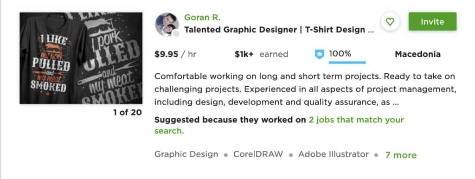Click the Talented Graphic Designer title
Viewport: 475px width, 179px height.
tap(279, 30)
